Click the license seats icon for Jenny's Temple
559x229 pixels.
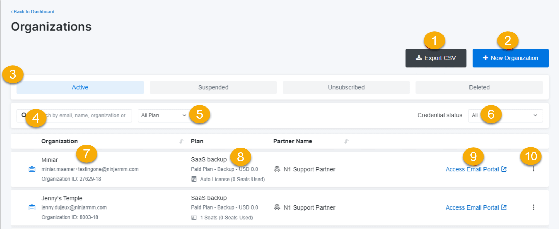tap(194, 217)
